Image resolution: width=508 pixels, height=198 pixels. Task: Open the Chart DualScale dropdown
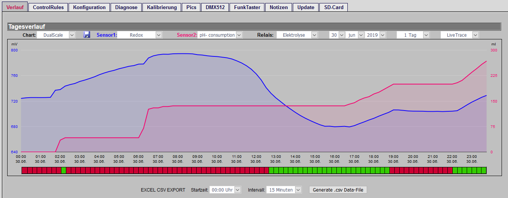pyautogui.click(x=56, y=35)
